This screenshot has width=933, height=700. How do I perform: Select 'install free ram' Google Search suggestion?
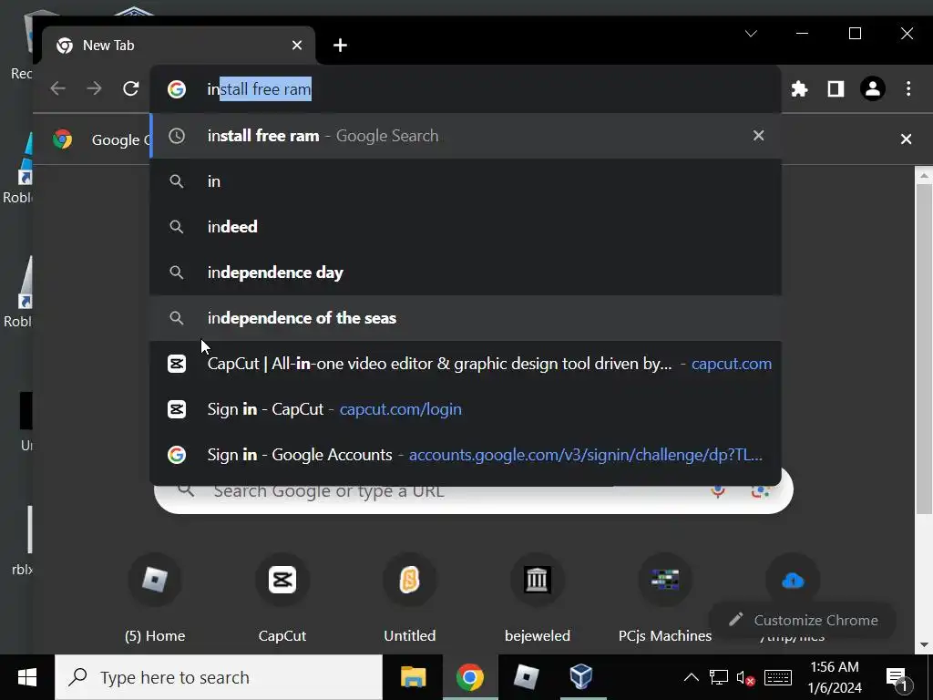coord(466,136)
